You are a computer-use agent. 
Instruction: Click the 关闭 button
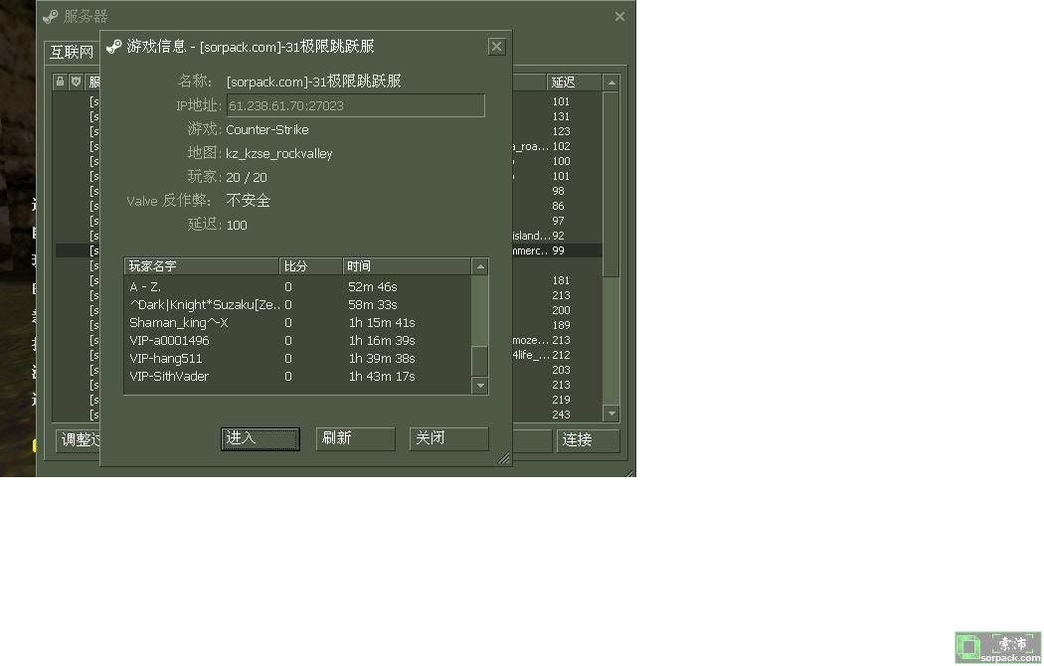click(448, 438)
